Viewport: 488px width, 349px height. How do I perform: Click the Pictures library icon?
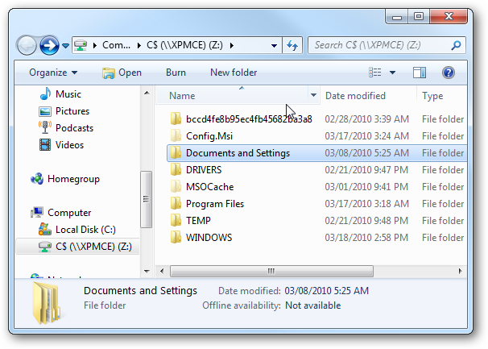45,111
